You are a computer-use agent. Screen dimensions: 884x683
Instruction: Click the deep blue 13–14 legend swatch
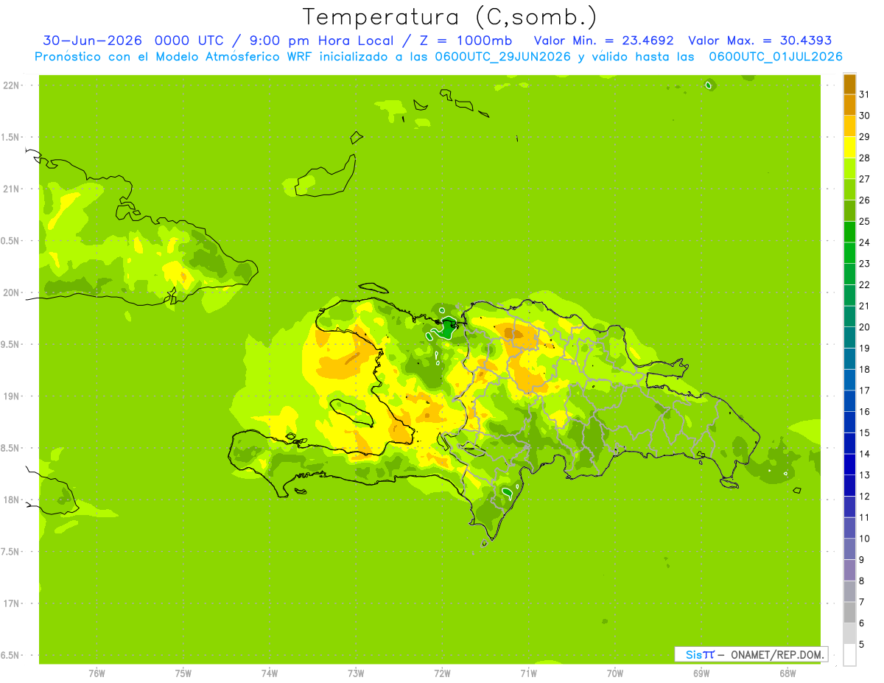coord(849,464)
